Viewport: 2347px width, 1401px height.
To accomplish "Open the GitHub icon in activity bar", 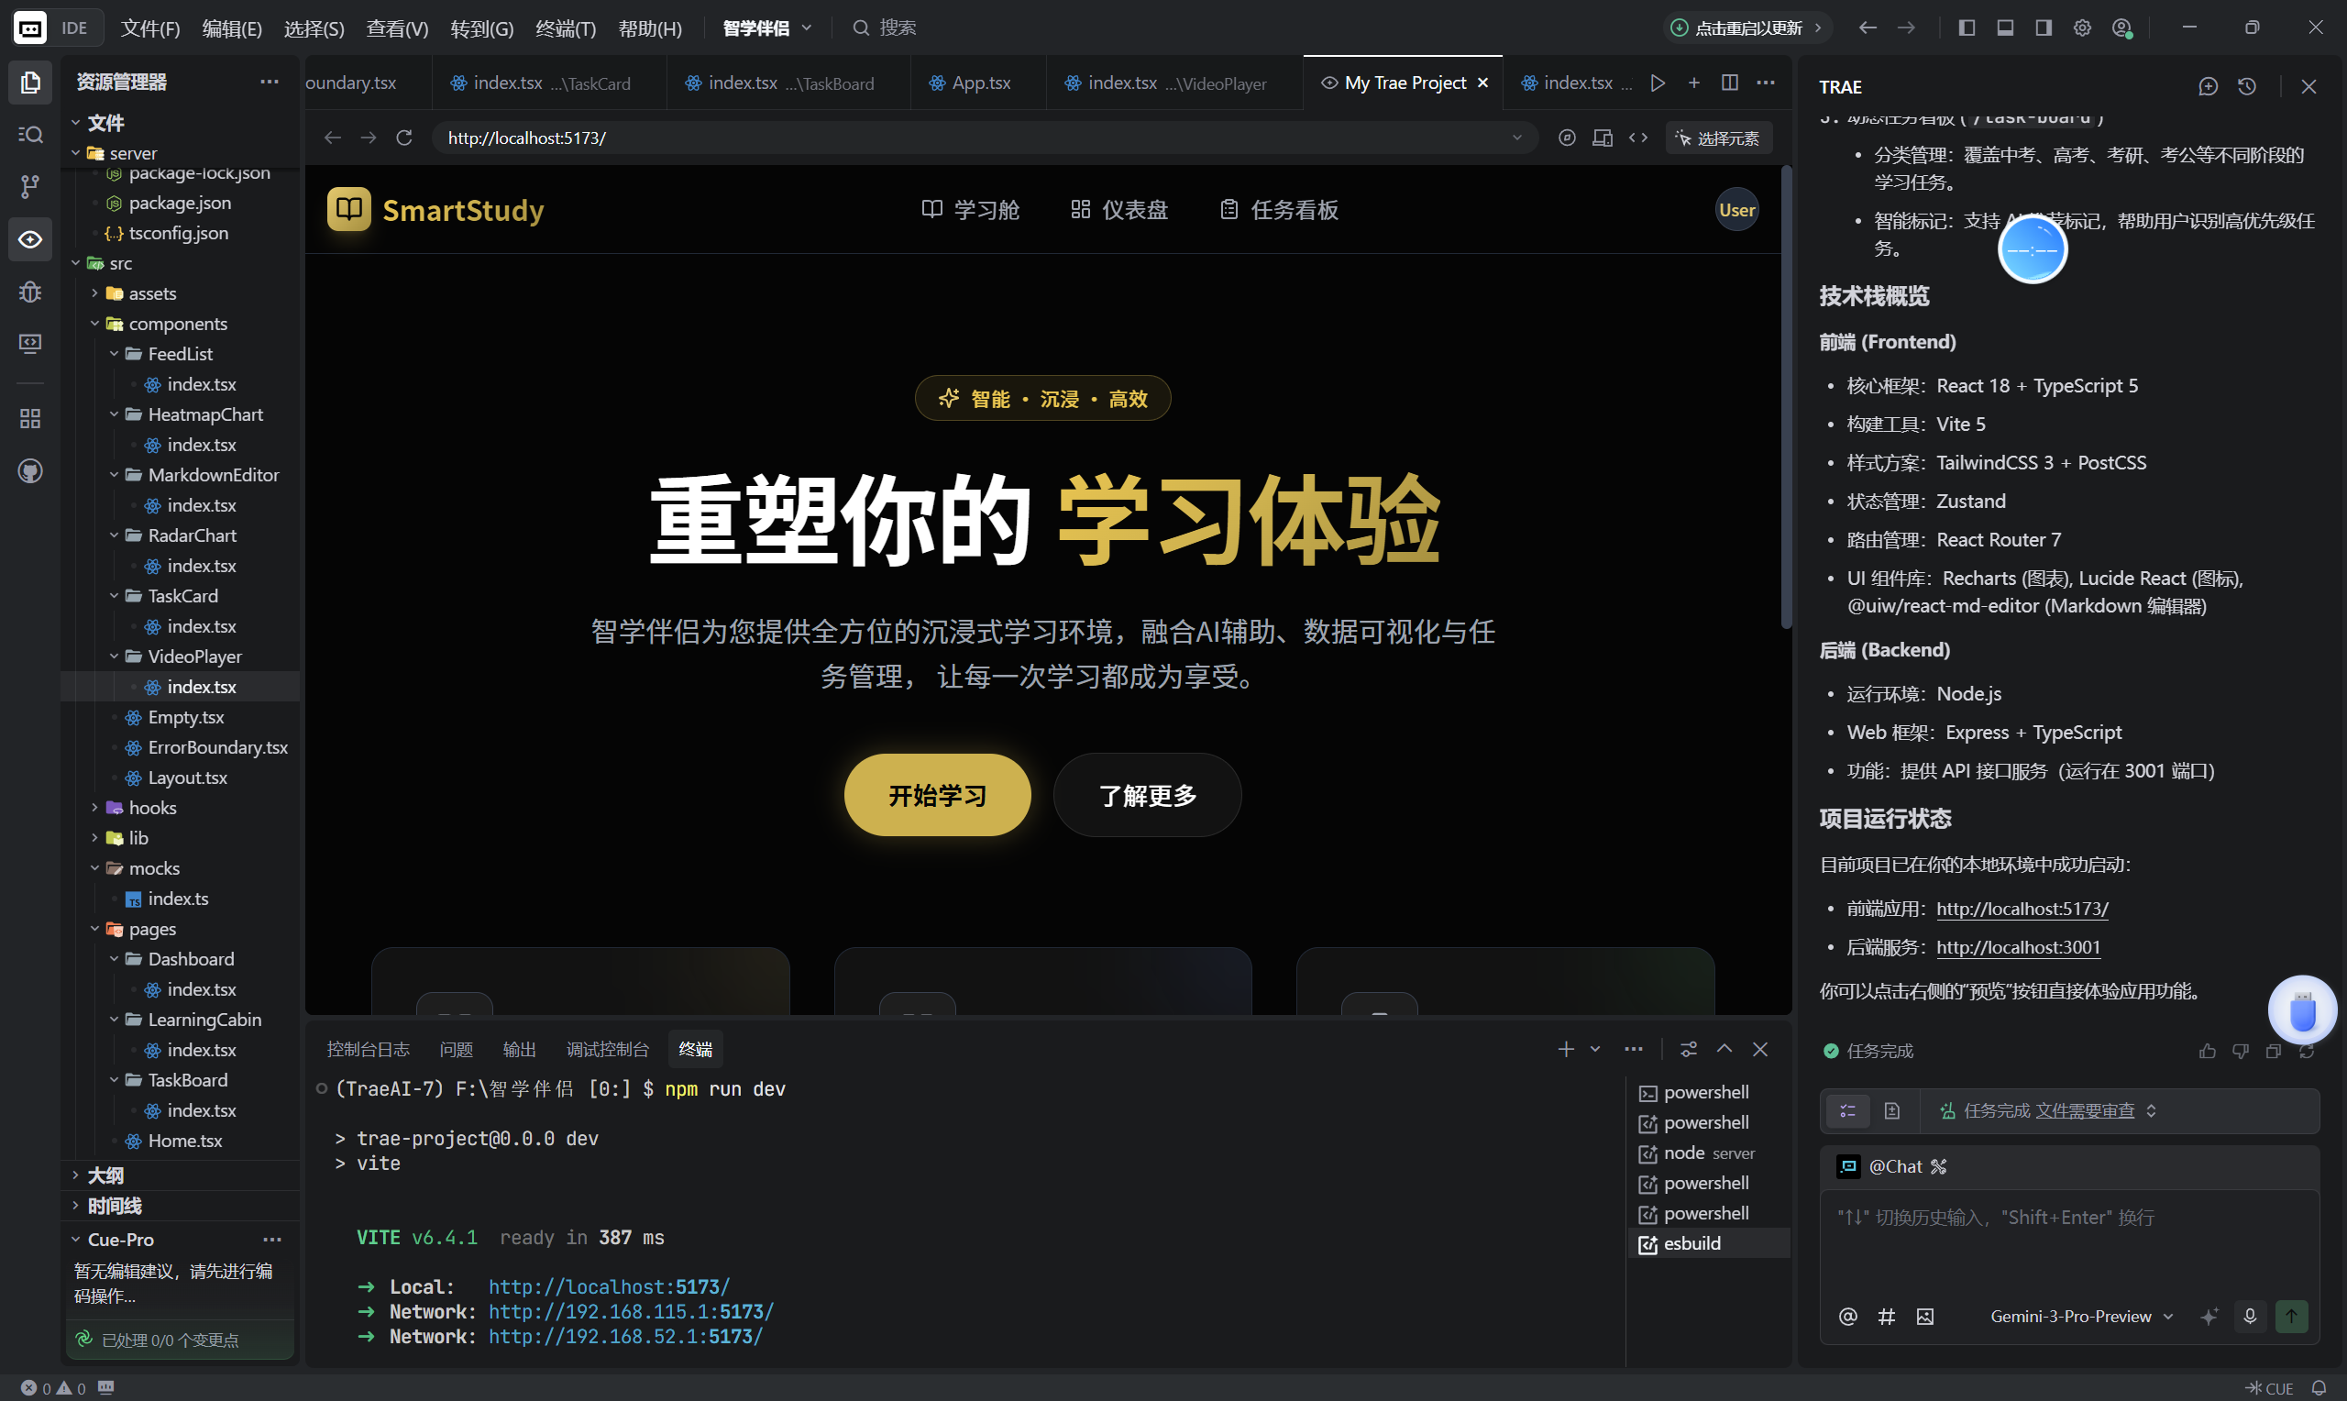I will [30, 470].
